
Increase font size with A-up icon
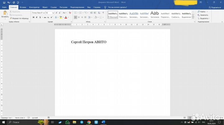(57, 13)
